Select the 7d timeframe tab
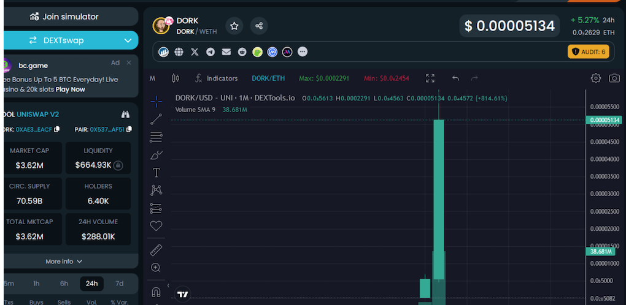Image resolution: width=626 pixels, height=305 pixels. (x=120, y=284)
